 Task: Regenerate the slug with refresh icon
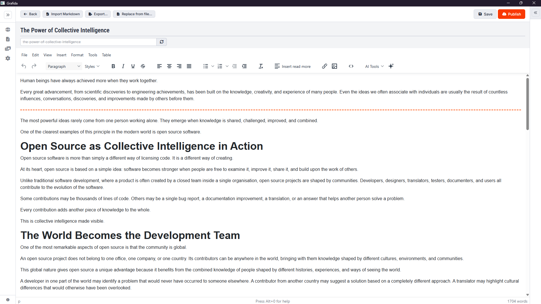point(162,42)
